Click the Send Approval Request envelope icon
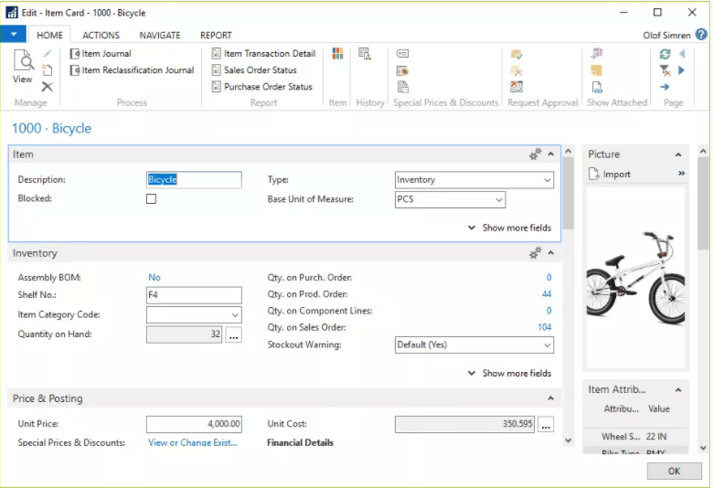Screen dimensions: 713x488 tap(516, 54)
